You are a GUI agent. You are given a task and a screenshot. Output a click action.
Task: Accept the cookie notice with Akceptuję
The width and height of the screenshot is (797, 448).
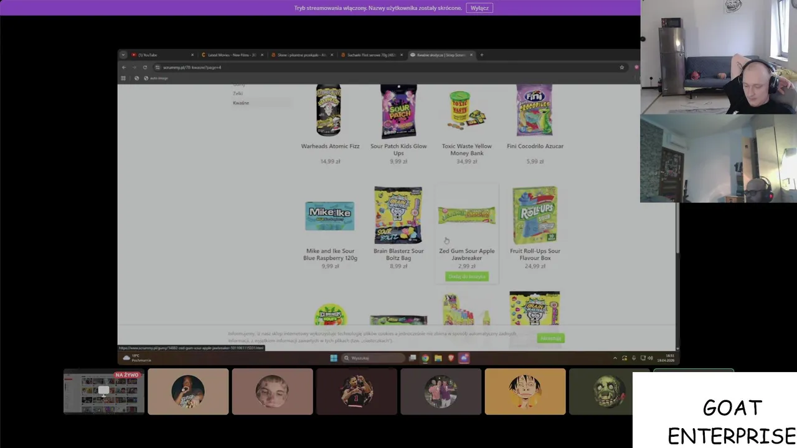[x=551, y=338]
